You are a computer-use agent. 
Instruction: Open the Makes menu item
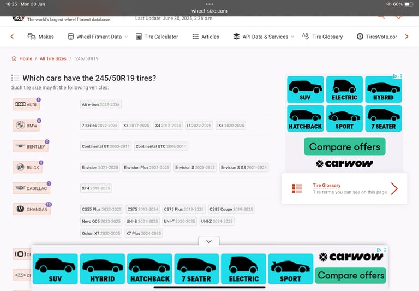coord(40,37)
